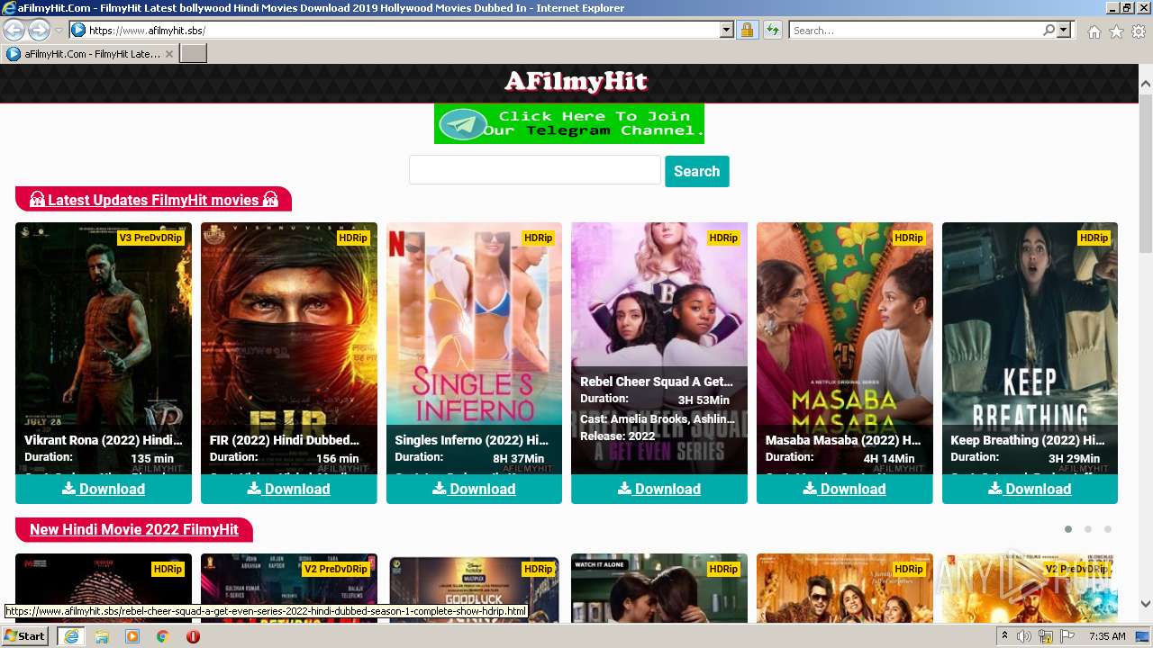The height and width of the screenshot is (648, 1153).
Task: Select the first carousel page dot
Action: (x=1068, y=529)
